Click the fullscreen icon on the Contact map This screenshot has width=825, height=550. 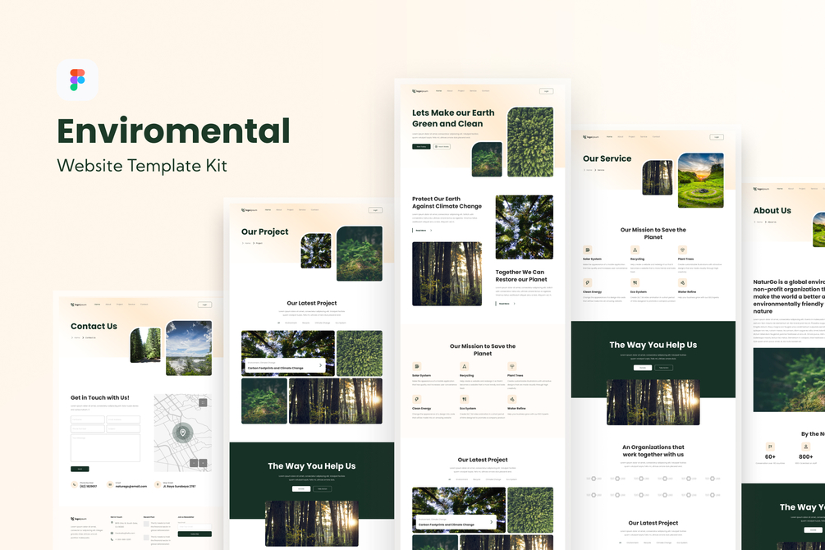203,402
